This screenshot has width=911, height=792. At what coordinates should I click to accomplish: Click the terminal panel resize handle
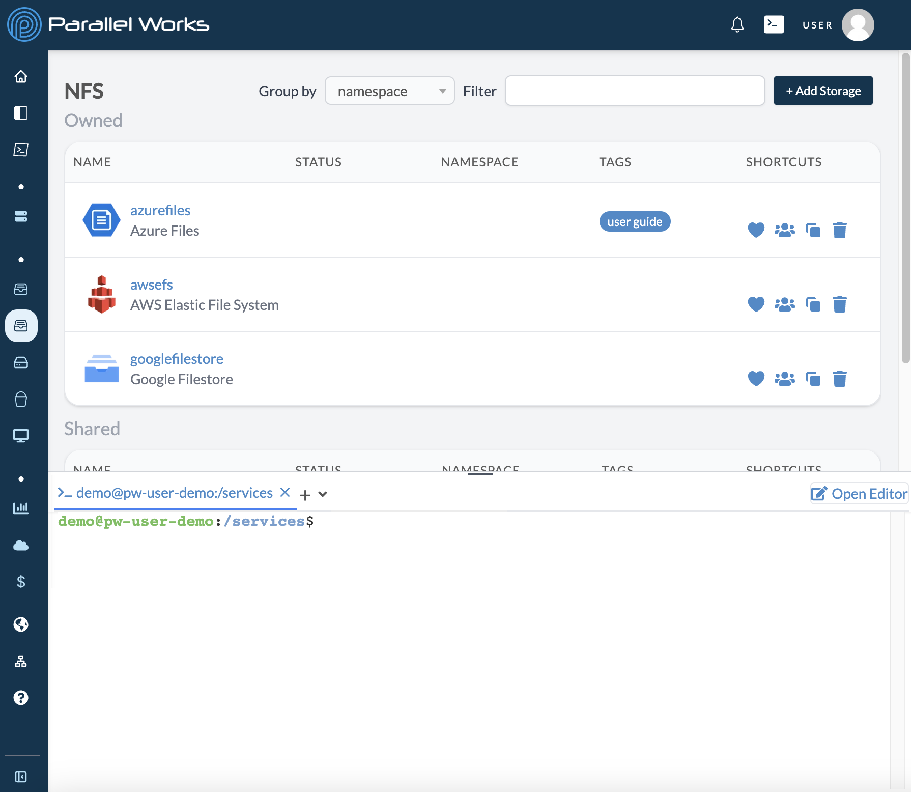click(x=480, y=474)
